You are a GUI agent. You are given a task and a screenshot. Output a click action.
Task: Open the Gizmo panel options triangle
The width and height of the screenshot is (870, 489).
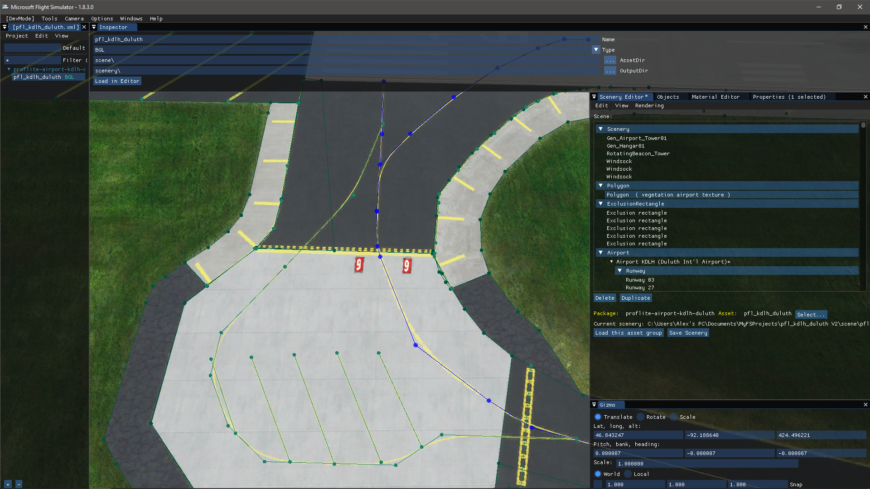coord(594,405)
